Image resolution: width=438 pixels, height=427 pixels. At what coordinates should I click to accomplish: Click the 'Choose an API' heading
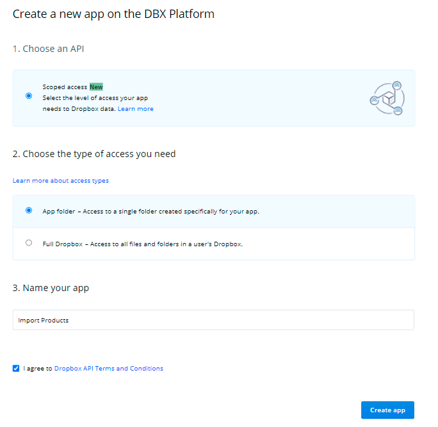pyautogui.click(x=48, y=49)
